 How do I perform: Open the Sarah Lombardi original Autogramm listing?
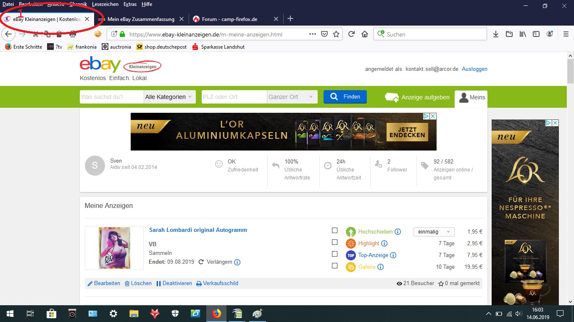[198, 230]
